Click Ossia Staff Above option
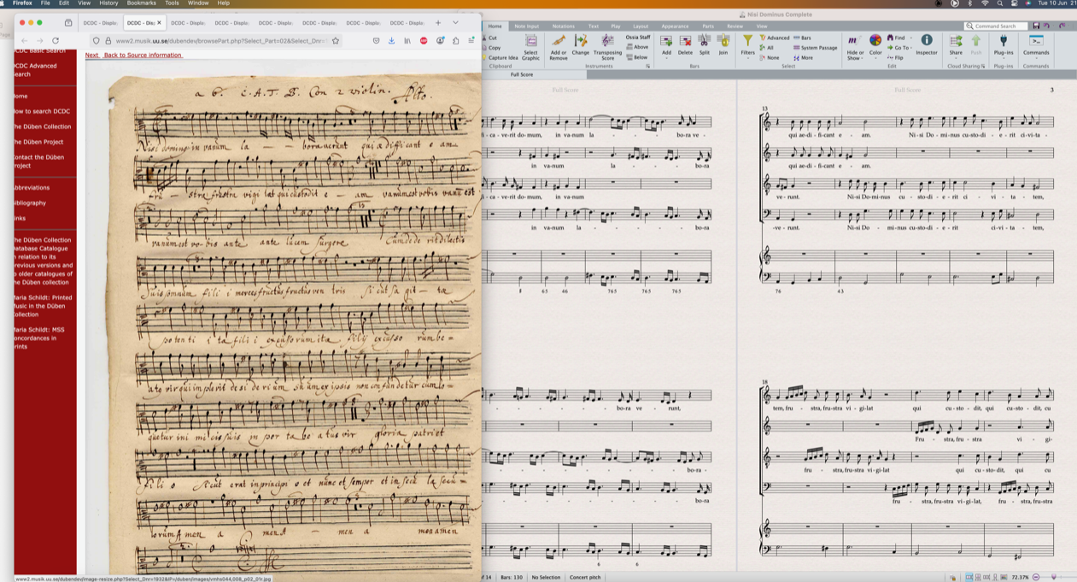The height and width of the screenshot is (582, 1077). click(638, 48)
